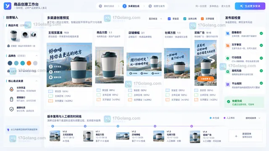Click the 商品创意工作台 app logo

point(8,6)
